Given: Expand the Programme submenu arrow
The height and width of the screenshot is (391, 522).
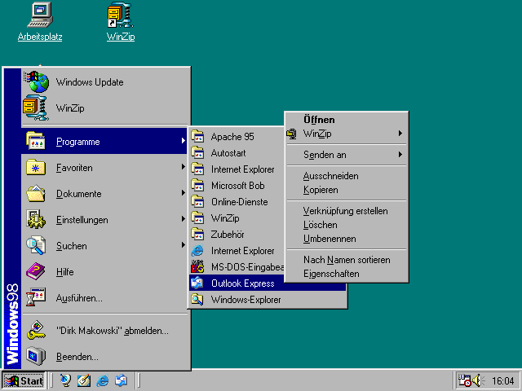Looking at the screenshot, I should (183, 141).
